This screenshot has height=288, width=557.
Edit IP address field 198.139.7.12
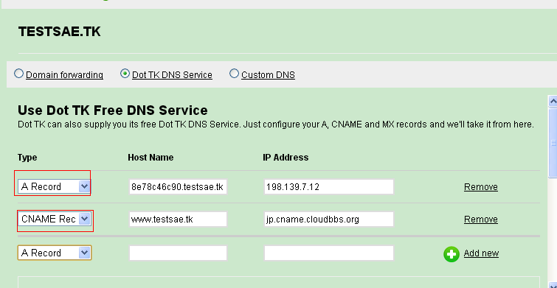(x=328, y=187)
